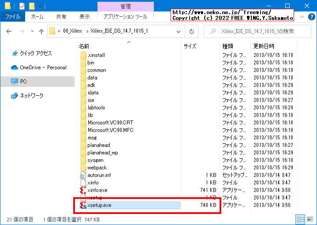
Task: Click the Back navigation arrow
Action: coord(9,31)
